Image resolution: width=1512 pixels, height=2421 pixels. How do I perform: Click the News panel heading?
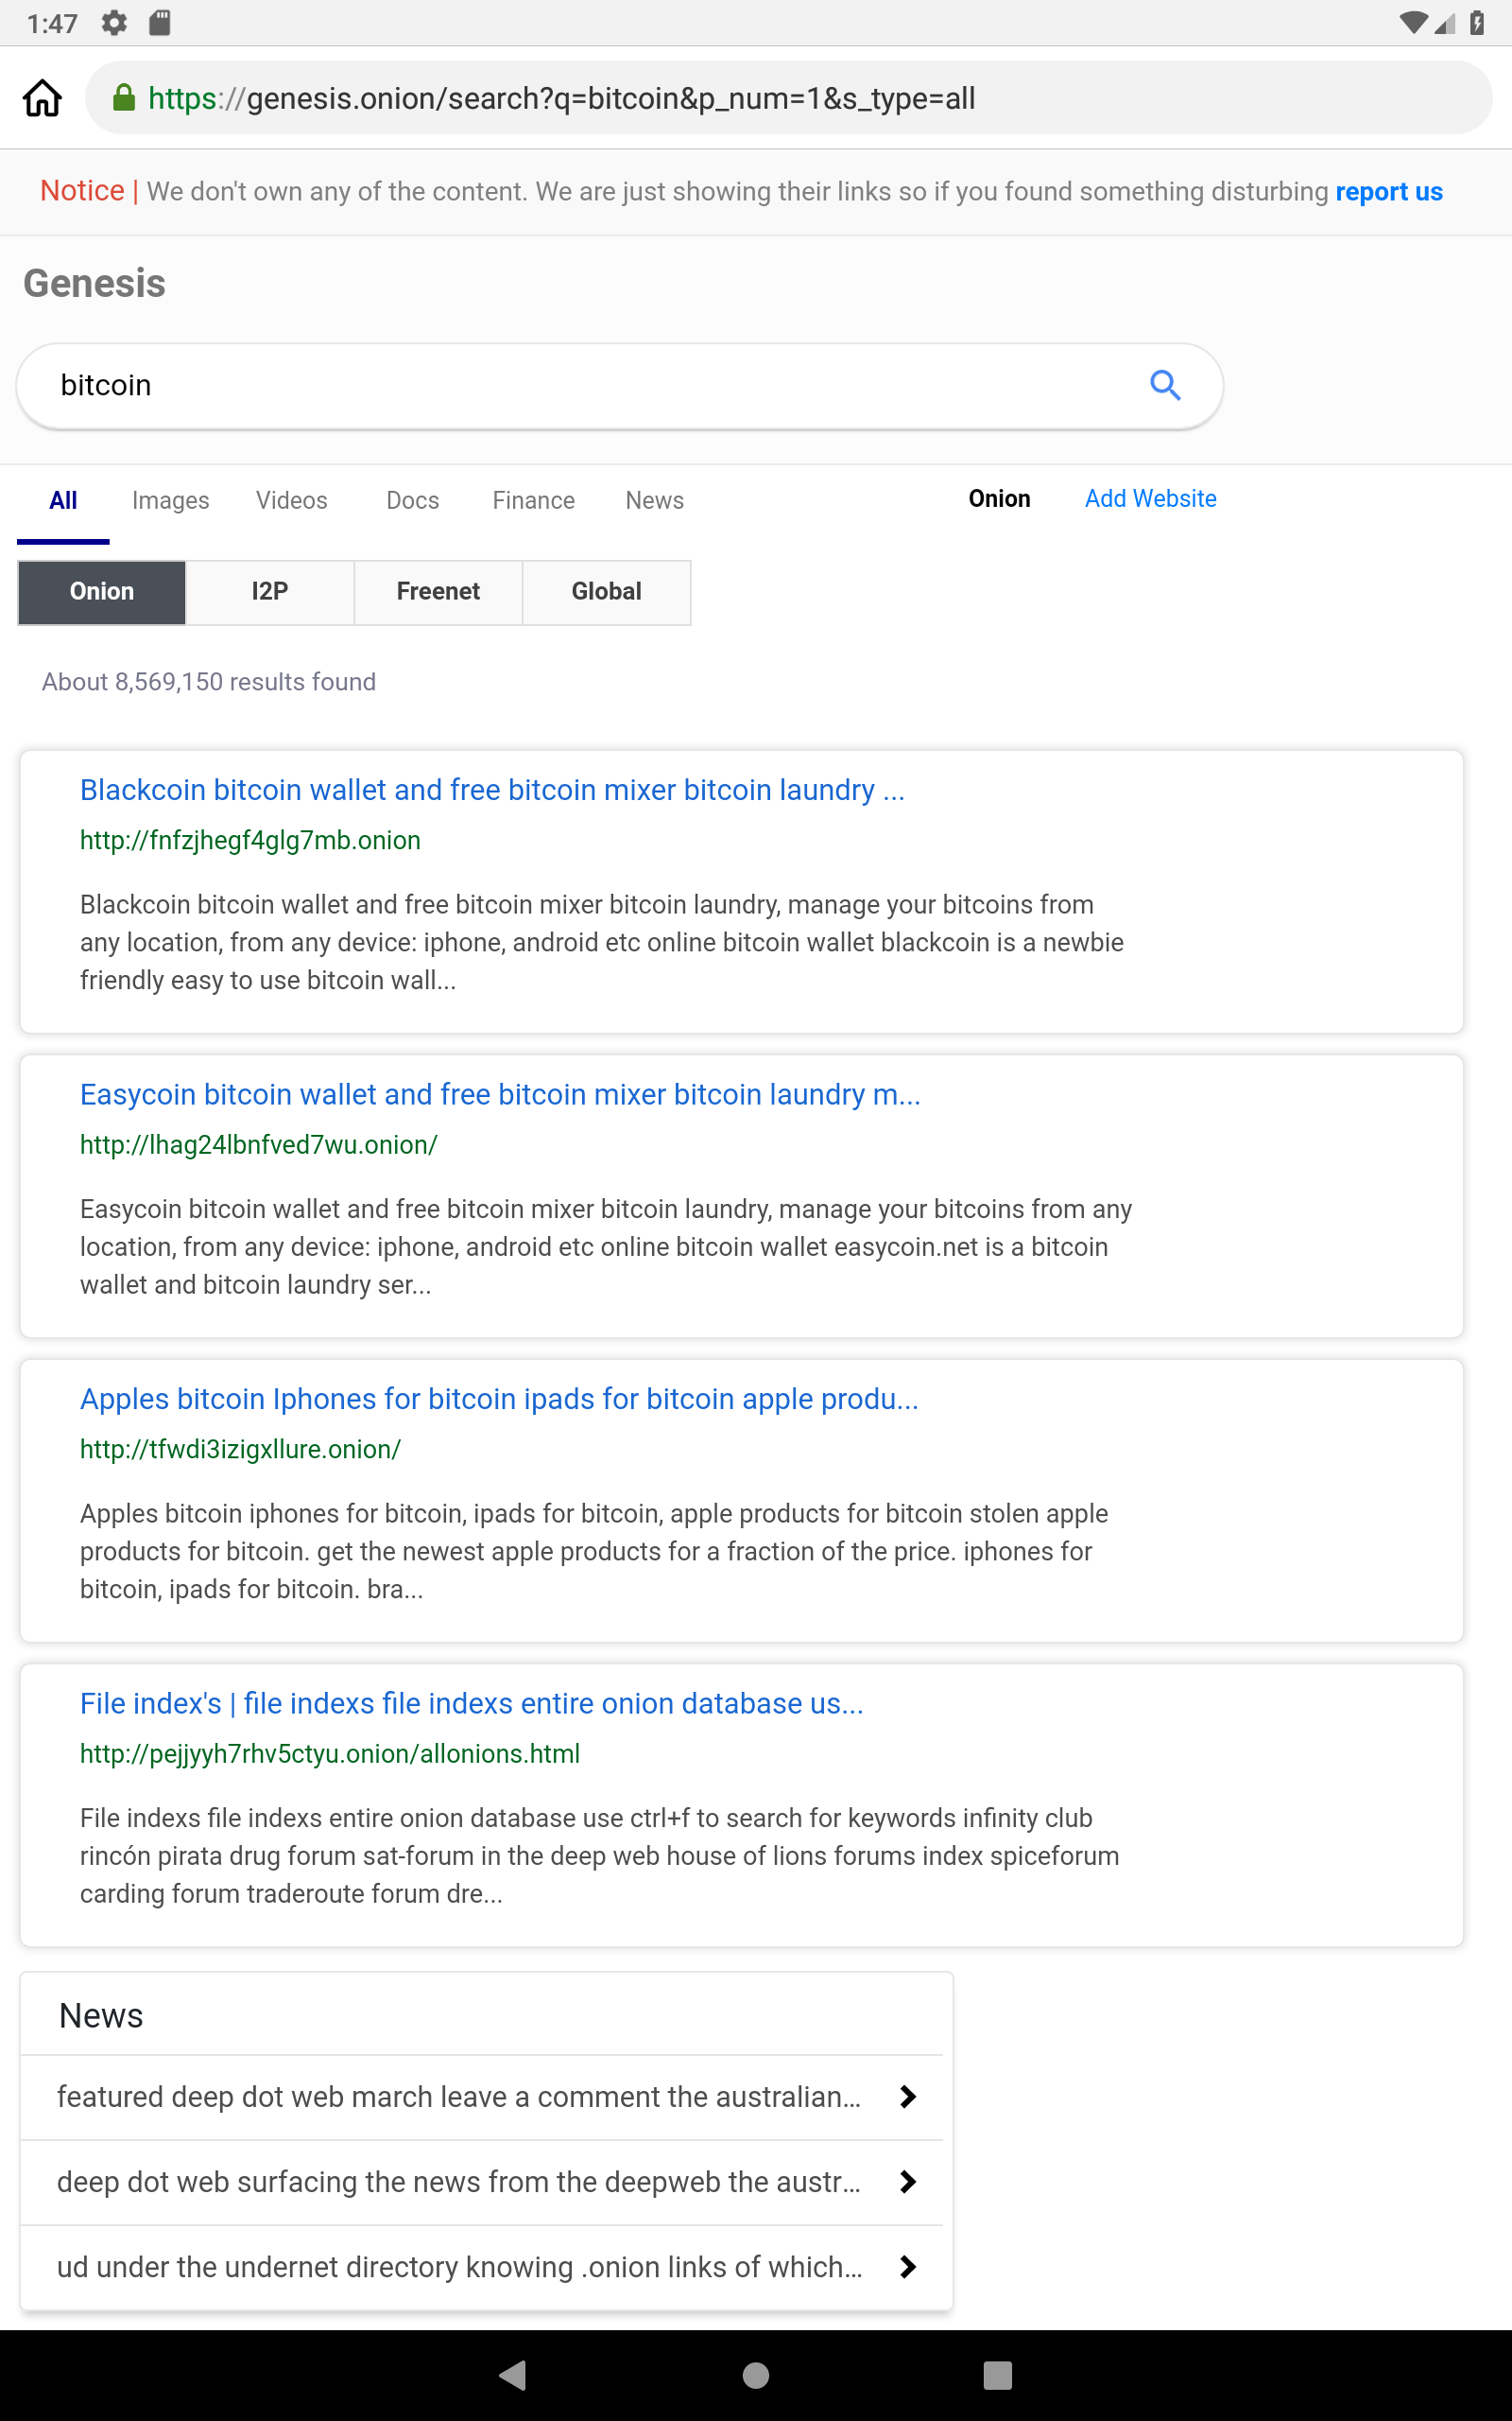point(101,2016)
